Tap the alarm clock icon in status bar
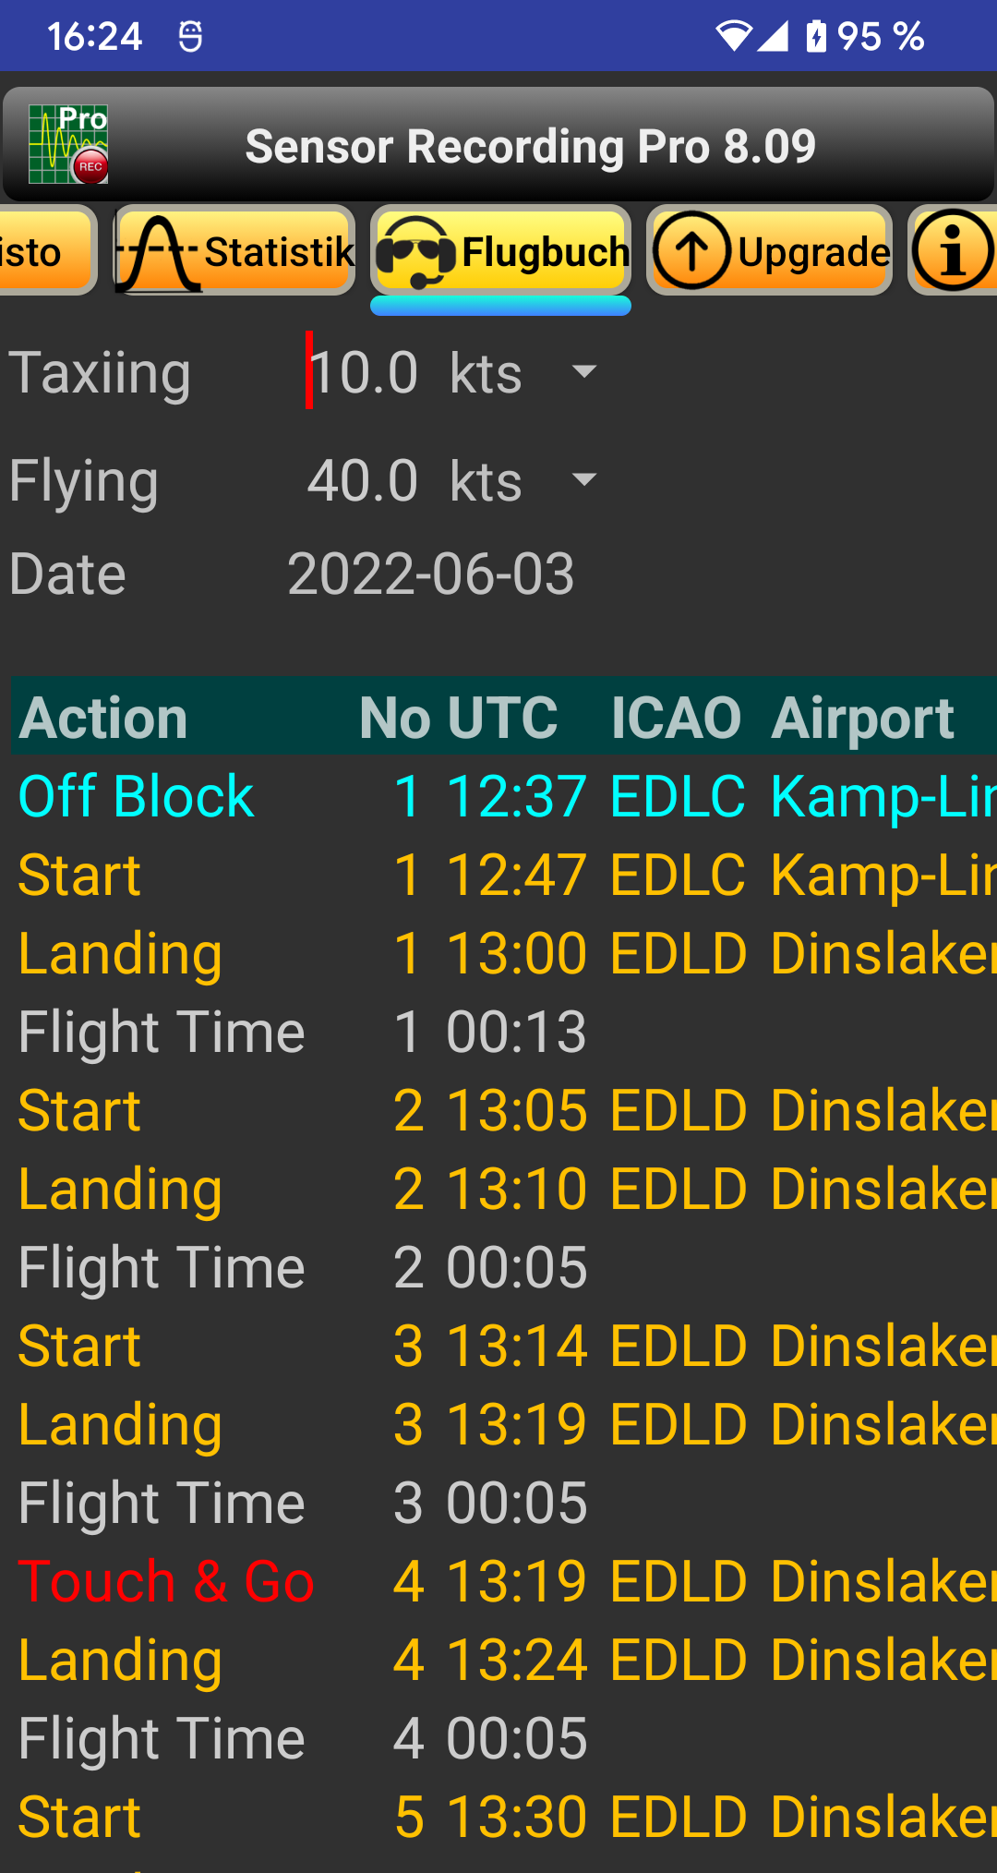 [x=189, y=35]
